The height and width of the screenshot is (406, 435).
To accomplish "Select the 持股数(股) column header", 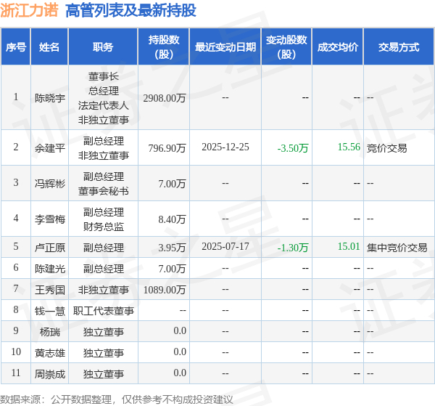I will point(164,46).
